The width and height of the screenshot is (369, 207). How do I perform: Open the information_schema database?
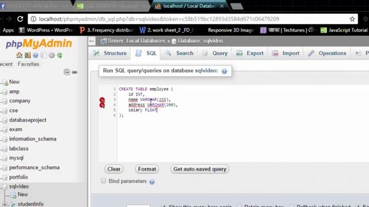click(x=33, y=139)
